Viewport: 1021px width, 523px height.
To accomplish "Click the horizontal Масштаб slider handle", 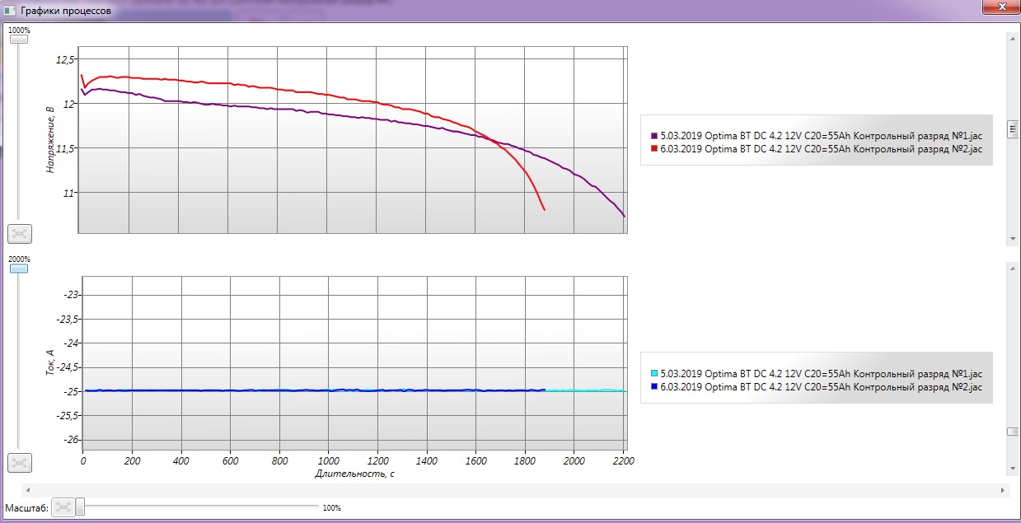I will pyautogui.click(x=80, y=507).
